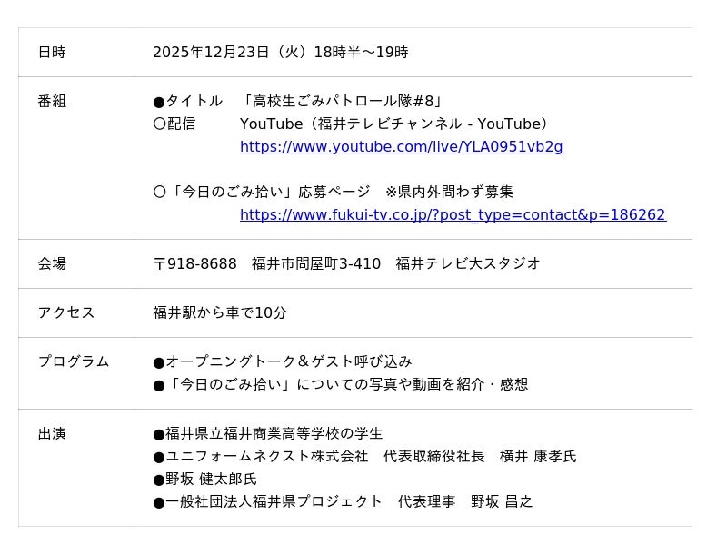Click the 福井駅から車で10分 access text
Viewport: 727px width, 554px height.
(220, 313)
